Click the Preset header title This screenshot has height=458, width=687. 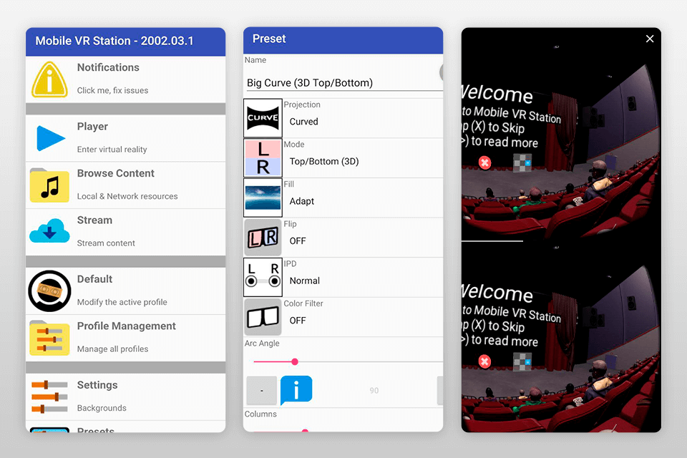point(269,39)
